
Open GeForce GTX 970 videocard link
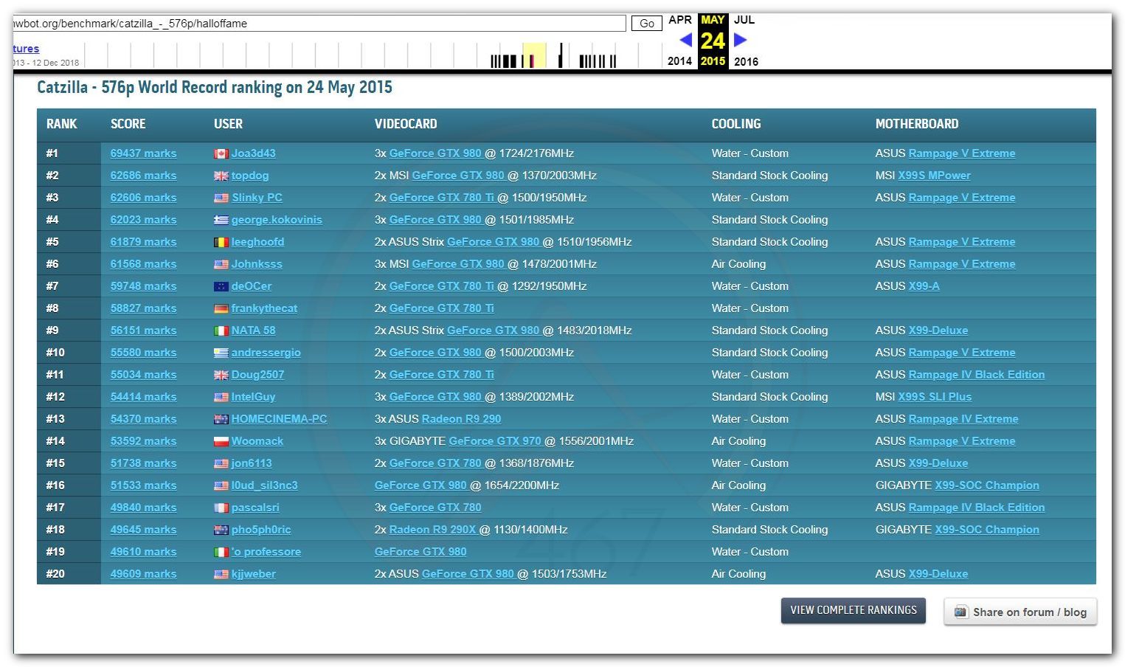coord(495,441)
